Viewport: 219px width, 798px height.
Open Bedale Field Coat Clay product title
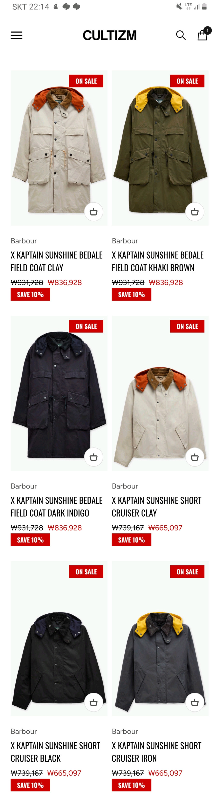pos(57,261)
